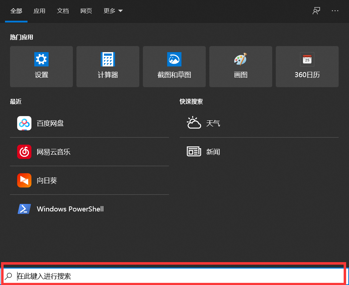Open Windows PowerShell from recent list
Screen dimensions: 349x285
point(70,209)
